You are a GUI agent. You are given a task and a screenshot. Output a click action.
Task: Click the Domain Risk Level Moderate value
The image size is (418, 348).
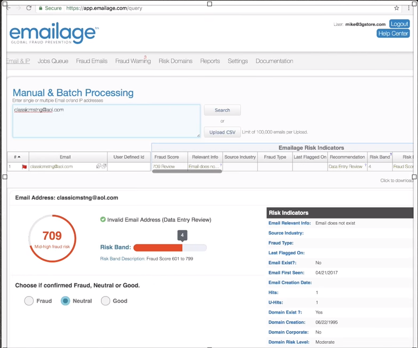325,342
